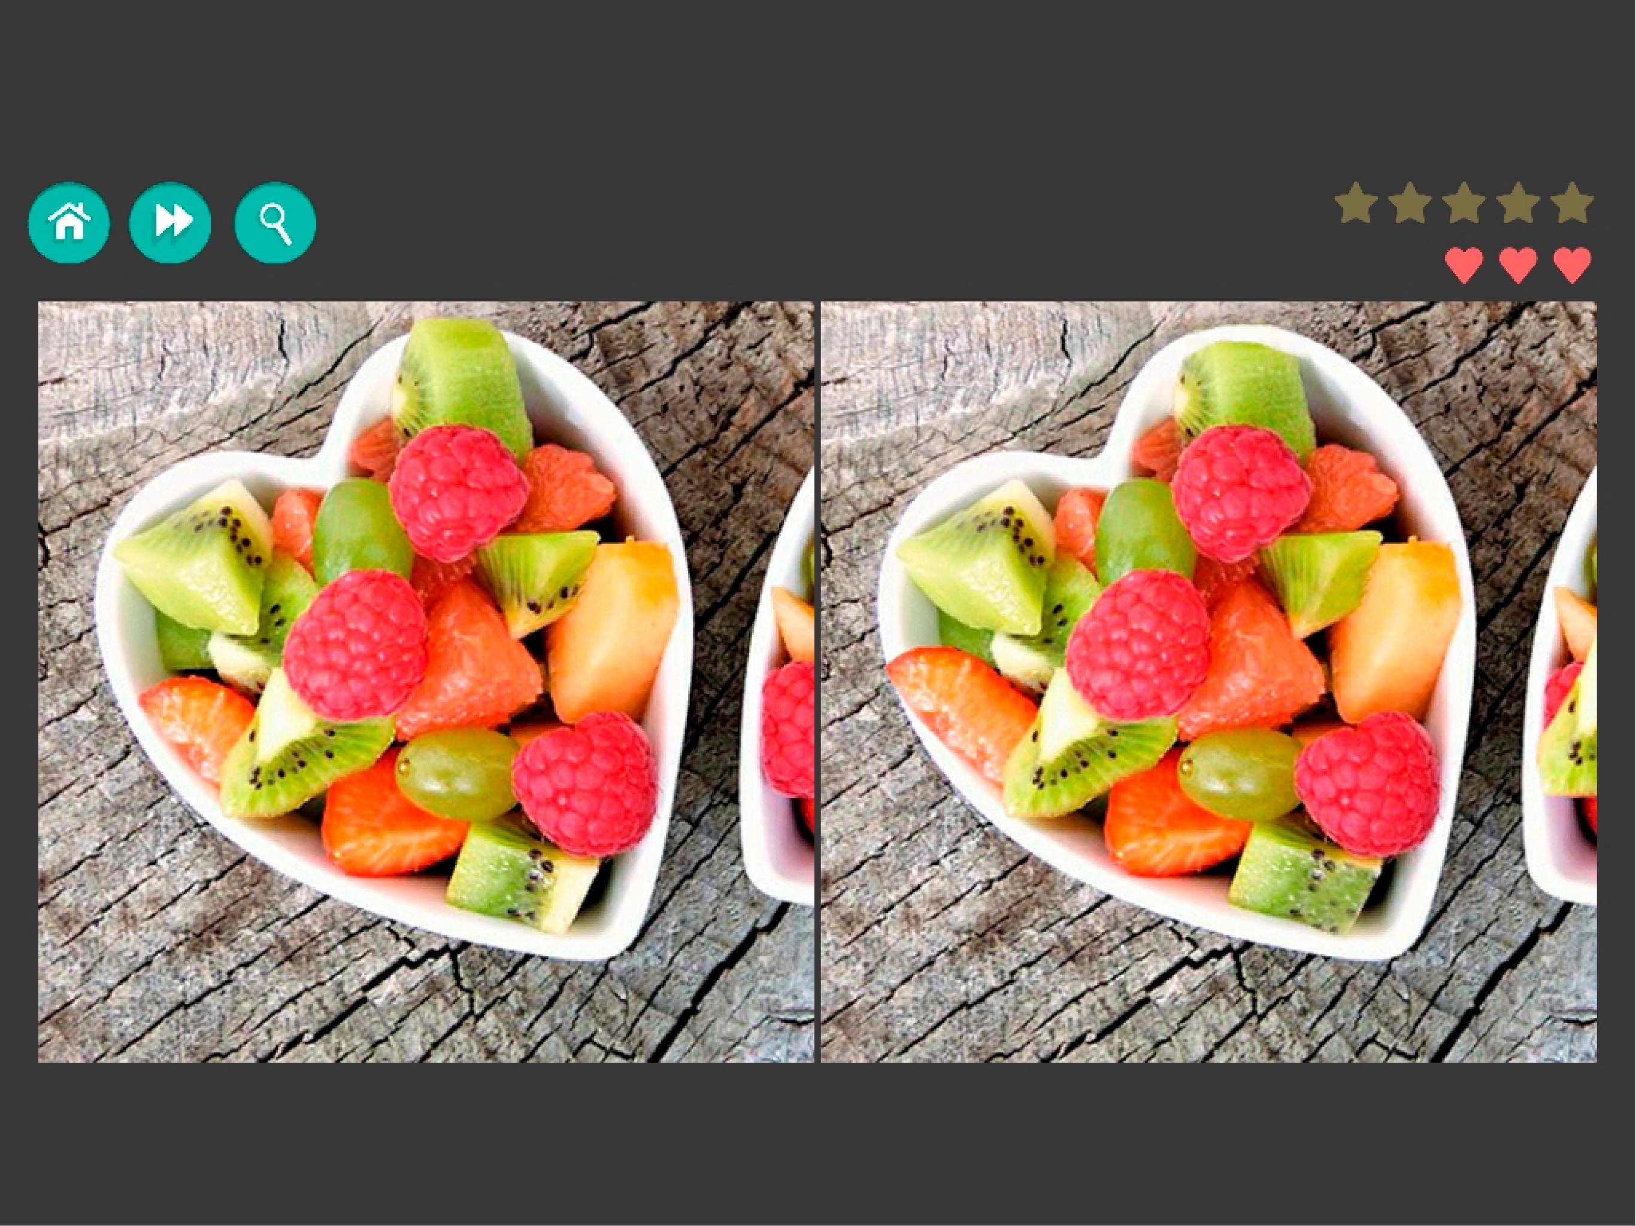The height and width of the screenshot is (1226, 1636).
Task: Skip to next level with fast-forward button
Action: click(x=170, y=223)
